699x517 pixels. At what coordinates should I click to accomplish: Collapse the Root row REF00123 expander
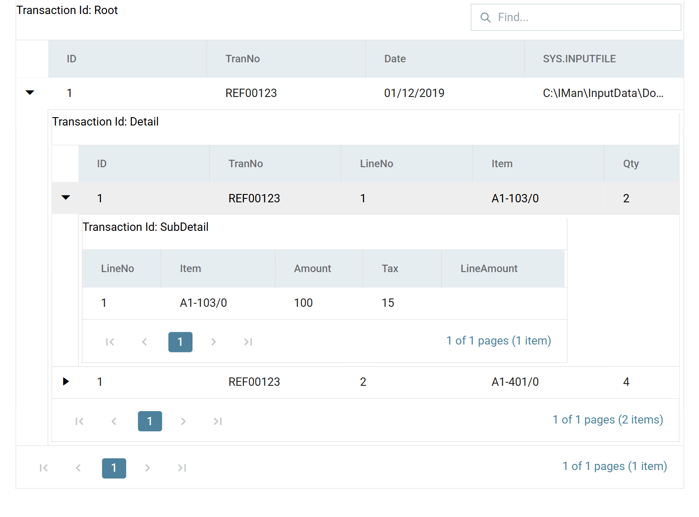pyautogui.click(x=30, y=93)
